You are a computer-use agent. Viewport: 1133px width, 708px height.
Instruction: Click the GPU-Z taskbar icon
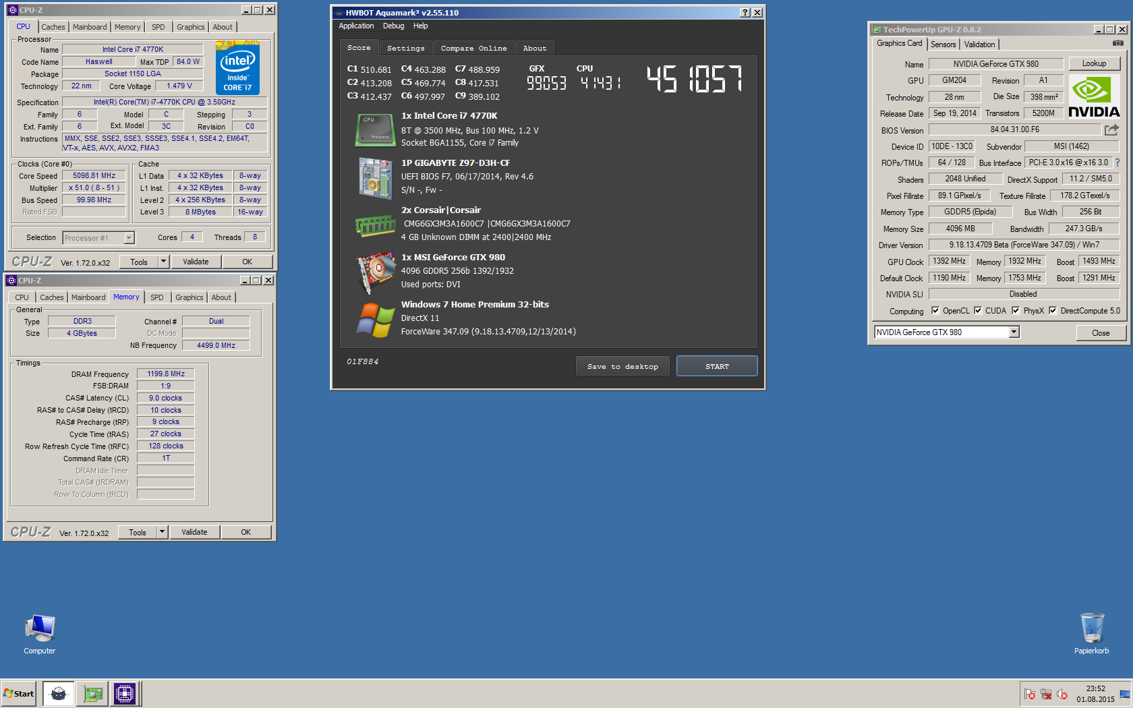coord(92,693)
